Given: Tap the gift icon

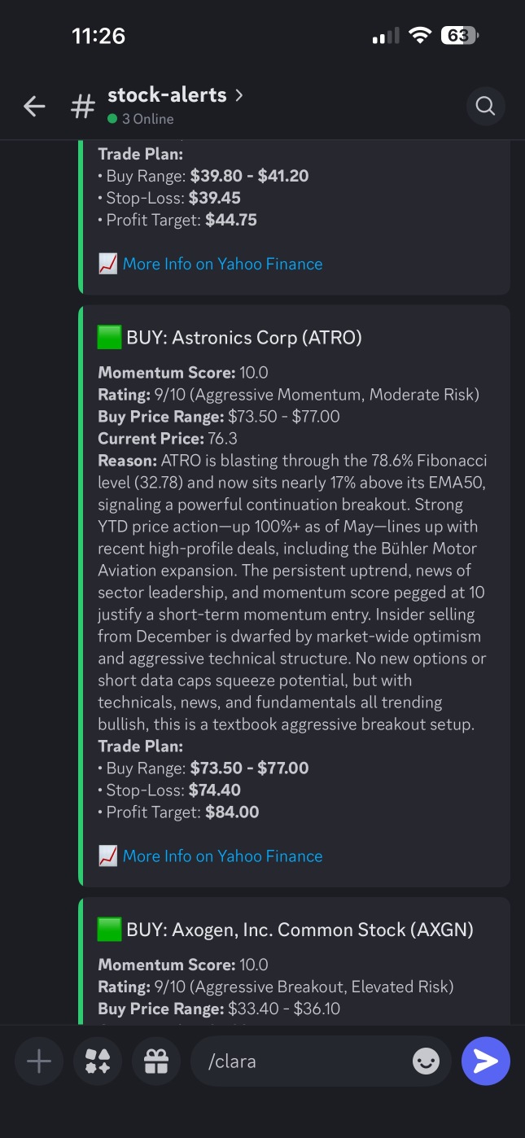Looking at the screenshot, I should click(x=156, y=1061).
